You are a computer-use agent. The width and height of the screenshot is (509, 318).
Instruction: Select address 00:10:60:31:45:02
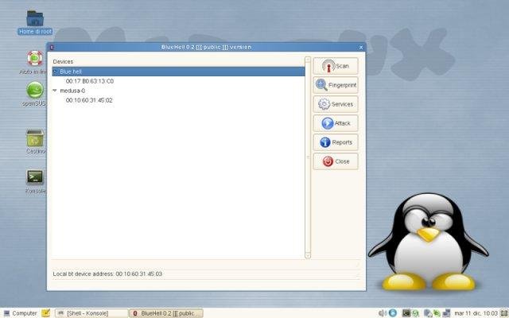89,100
